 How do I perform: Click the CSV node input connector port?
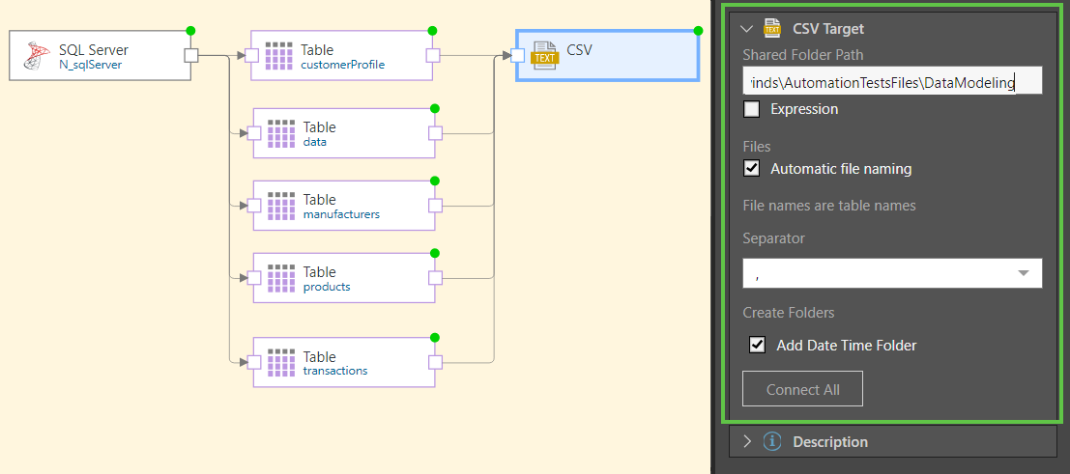pos(517,55)
